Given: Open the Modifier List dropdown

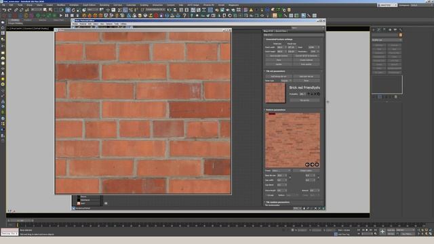Looking at the screenshot, I should [x=387, y=40].
